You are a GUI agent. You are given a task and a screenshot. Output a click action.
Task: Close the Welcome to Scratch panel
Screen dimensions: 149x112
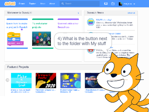tap(78, 13)
